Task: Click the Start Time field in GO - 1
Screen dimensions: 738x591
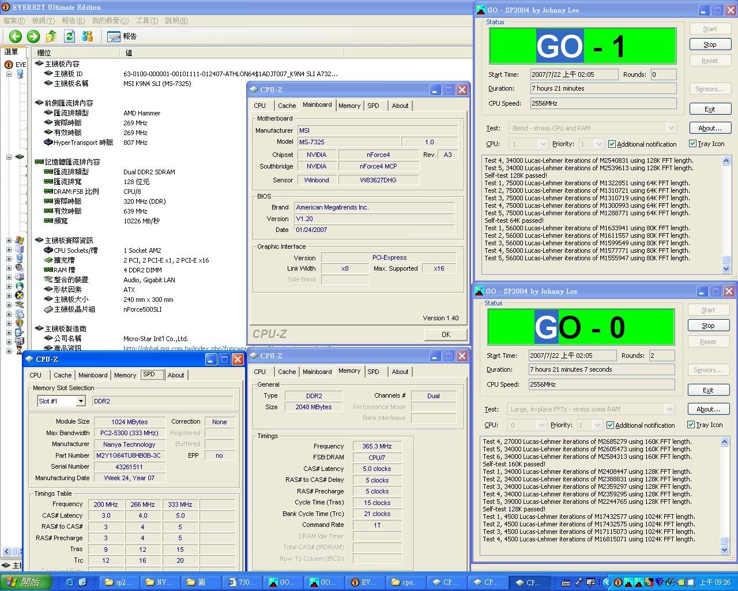Action: pos(574,74)
